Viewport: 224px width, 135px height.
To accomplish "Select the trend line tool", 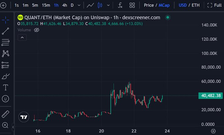I will pyautogui.click(x=6, y=31).
